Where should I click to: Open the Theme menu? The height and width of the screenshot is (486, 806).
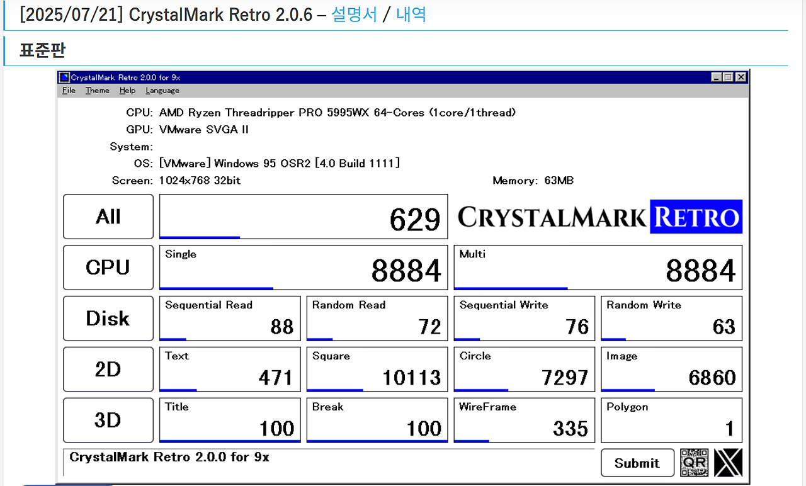coord(98,91)
